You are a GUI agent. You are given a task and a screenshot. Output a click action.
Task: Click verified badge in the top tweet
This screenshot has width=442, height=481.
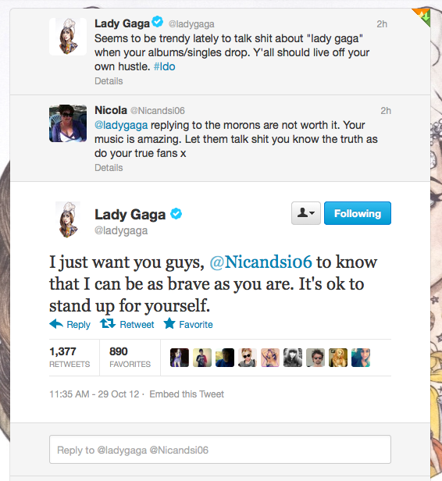tap(158, 22)
